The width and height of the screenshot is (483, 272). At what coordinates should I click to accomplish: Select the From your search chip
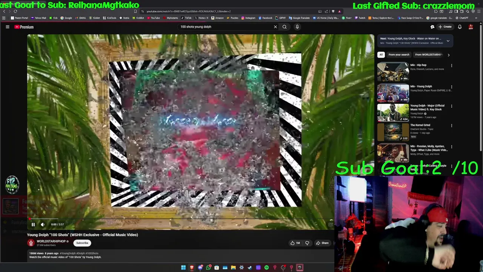pos(399,55)
